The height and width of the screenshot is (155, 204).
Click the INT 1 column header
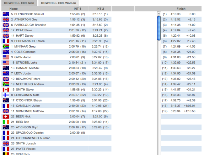click(77, 9)
